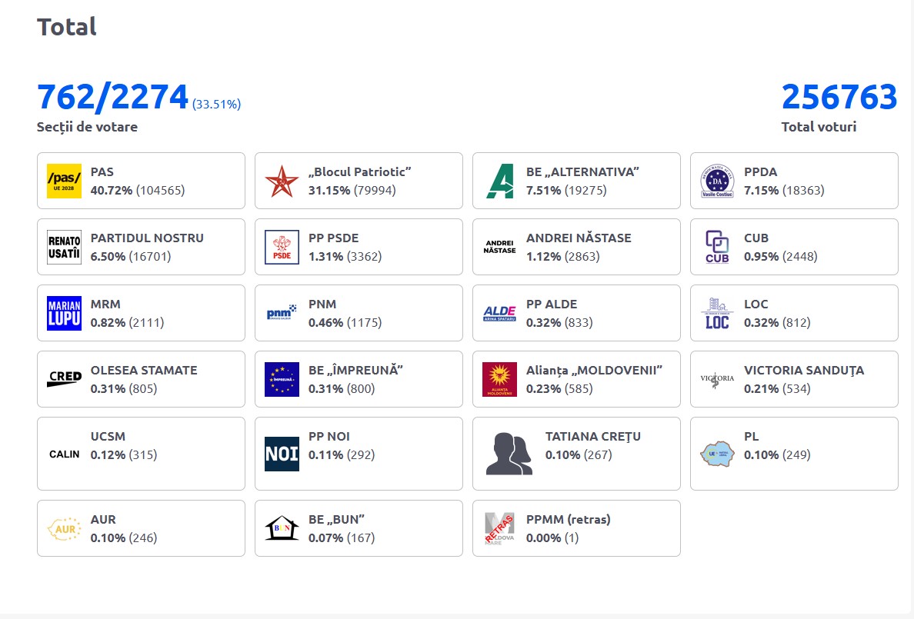This screenshot has width=914, height=619.
Task: Click the PPDA name
Action: point(761,172)
